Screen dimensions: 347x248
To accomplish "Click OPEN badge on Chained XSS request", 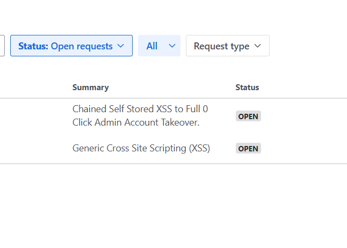I will [x=248, y=116].
